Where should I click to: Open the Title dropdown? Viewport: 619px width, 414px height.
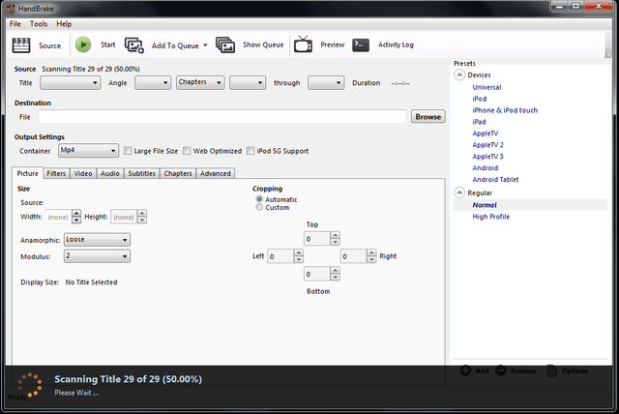(71, 83)
